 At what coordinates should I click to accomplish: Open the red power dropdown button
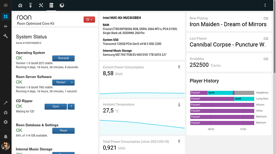89,19
